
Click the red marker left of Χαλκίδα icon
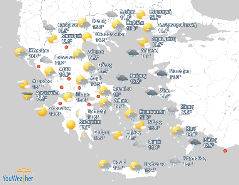tap(98, 96)
